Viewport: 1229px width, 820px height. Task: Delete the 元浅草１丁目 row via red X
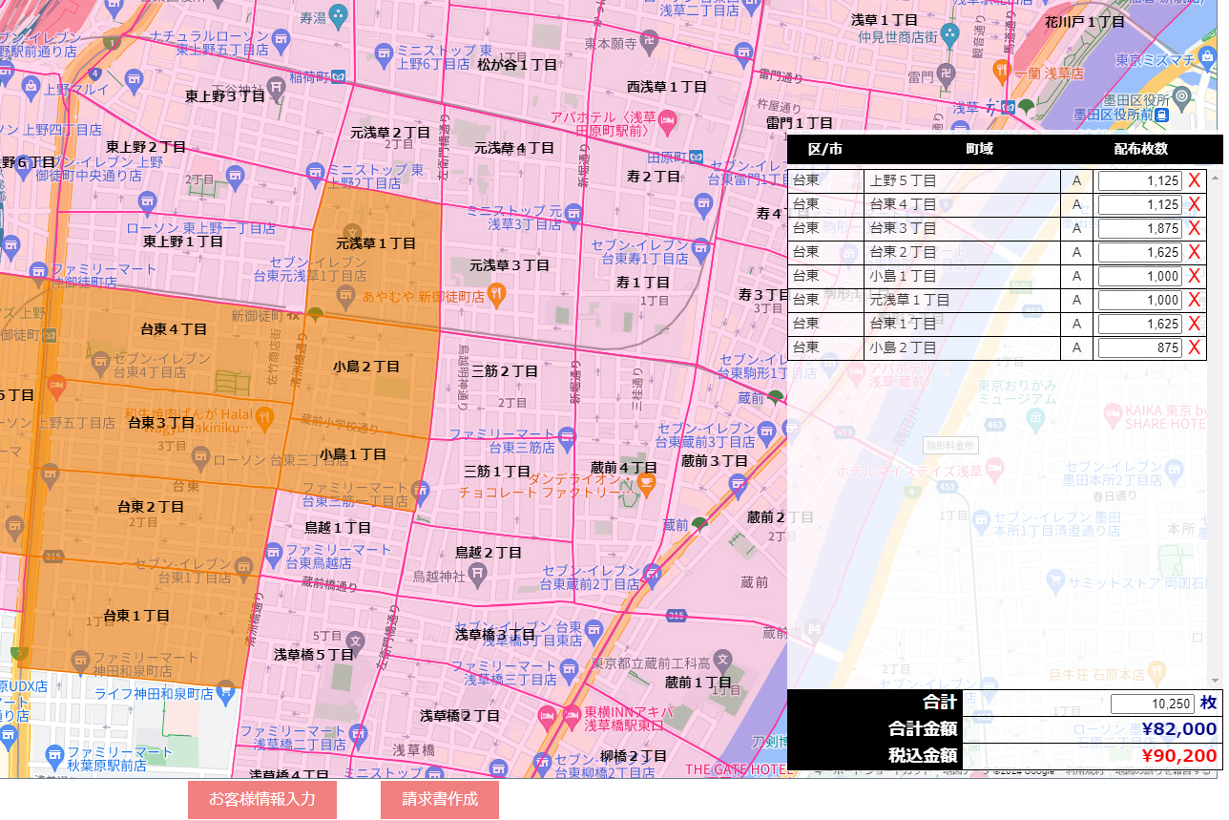point(1194,300)
